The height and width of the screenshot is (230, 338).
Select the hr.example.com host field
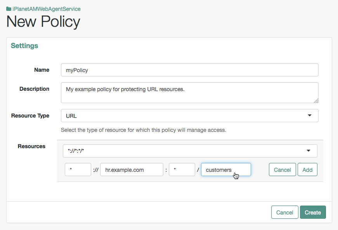click(132, 169)
